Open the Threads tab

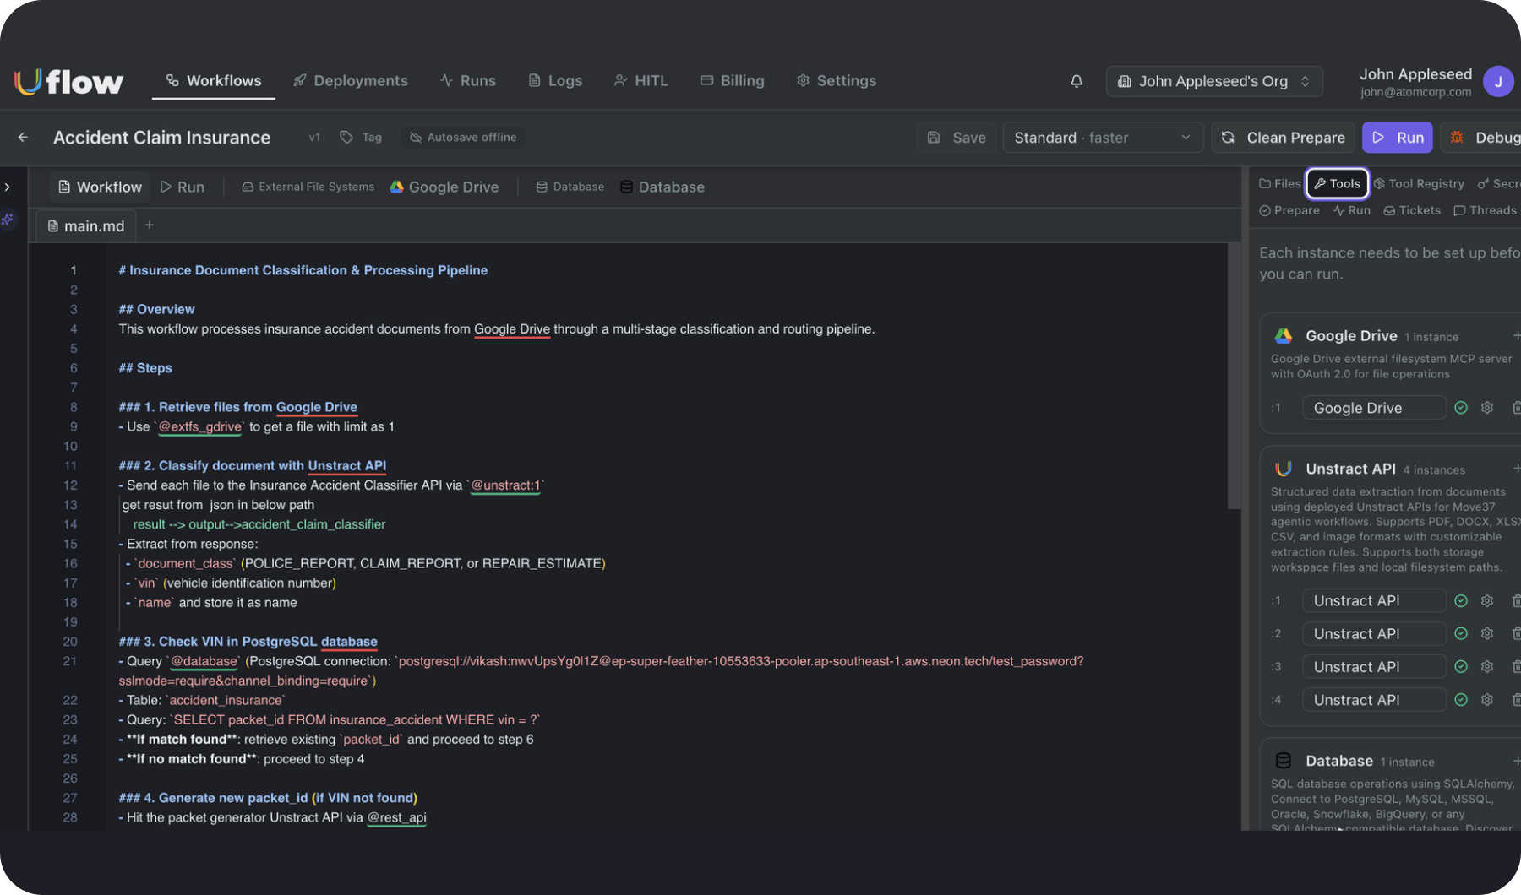point(1485,210)
